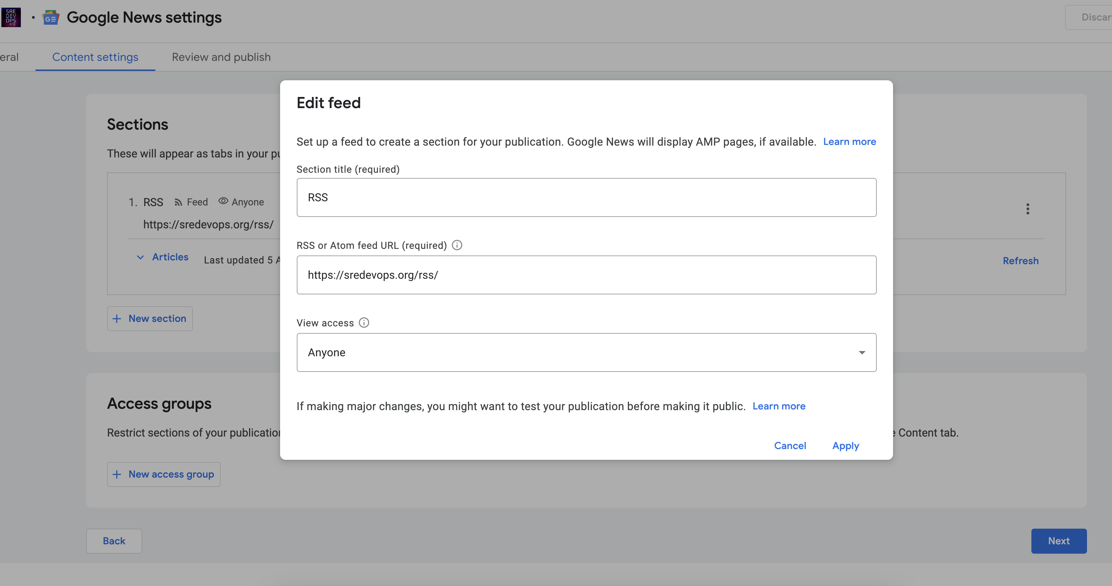Click the eye icon next to Anyone

223,201
